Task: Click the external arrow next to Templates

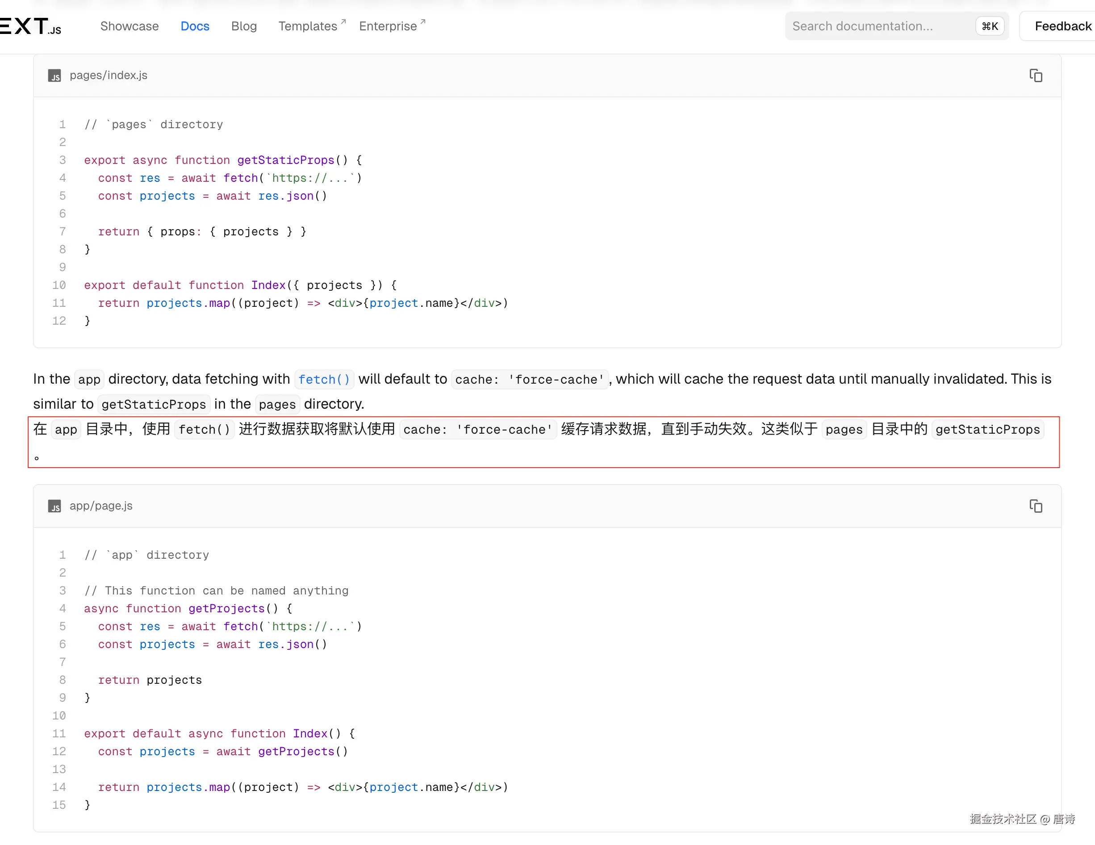Action: [343, 21]
